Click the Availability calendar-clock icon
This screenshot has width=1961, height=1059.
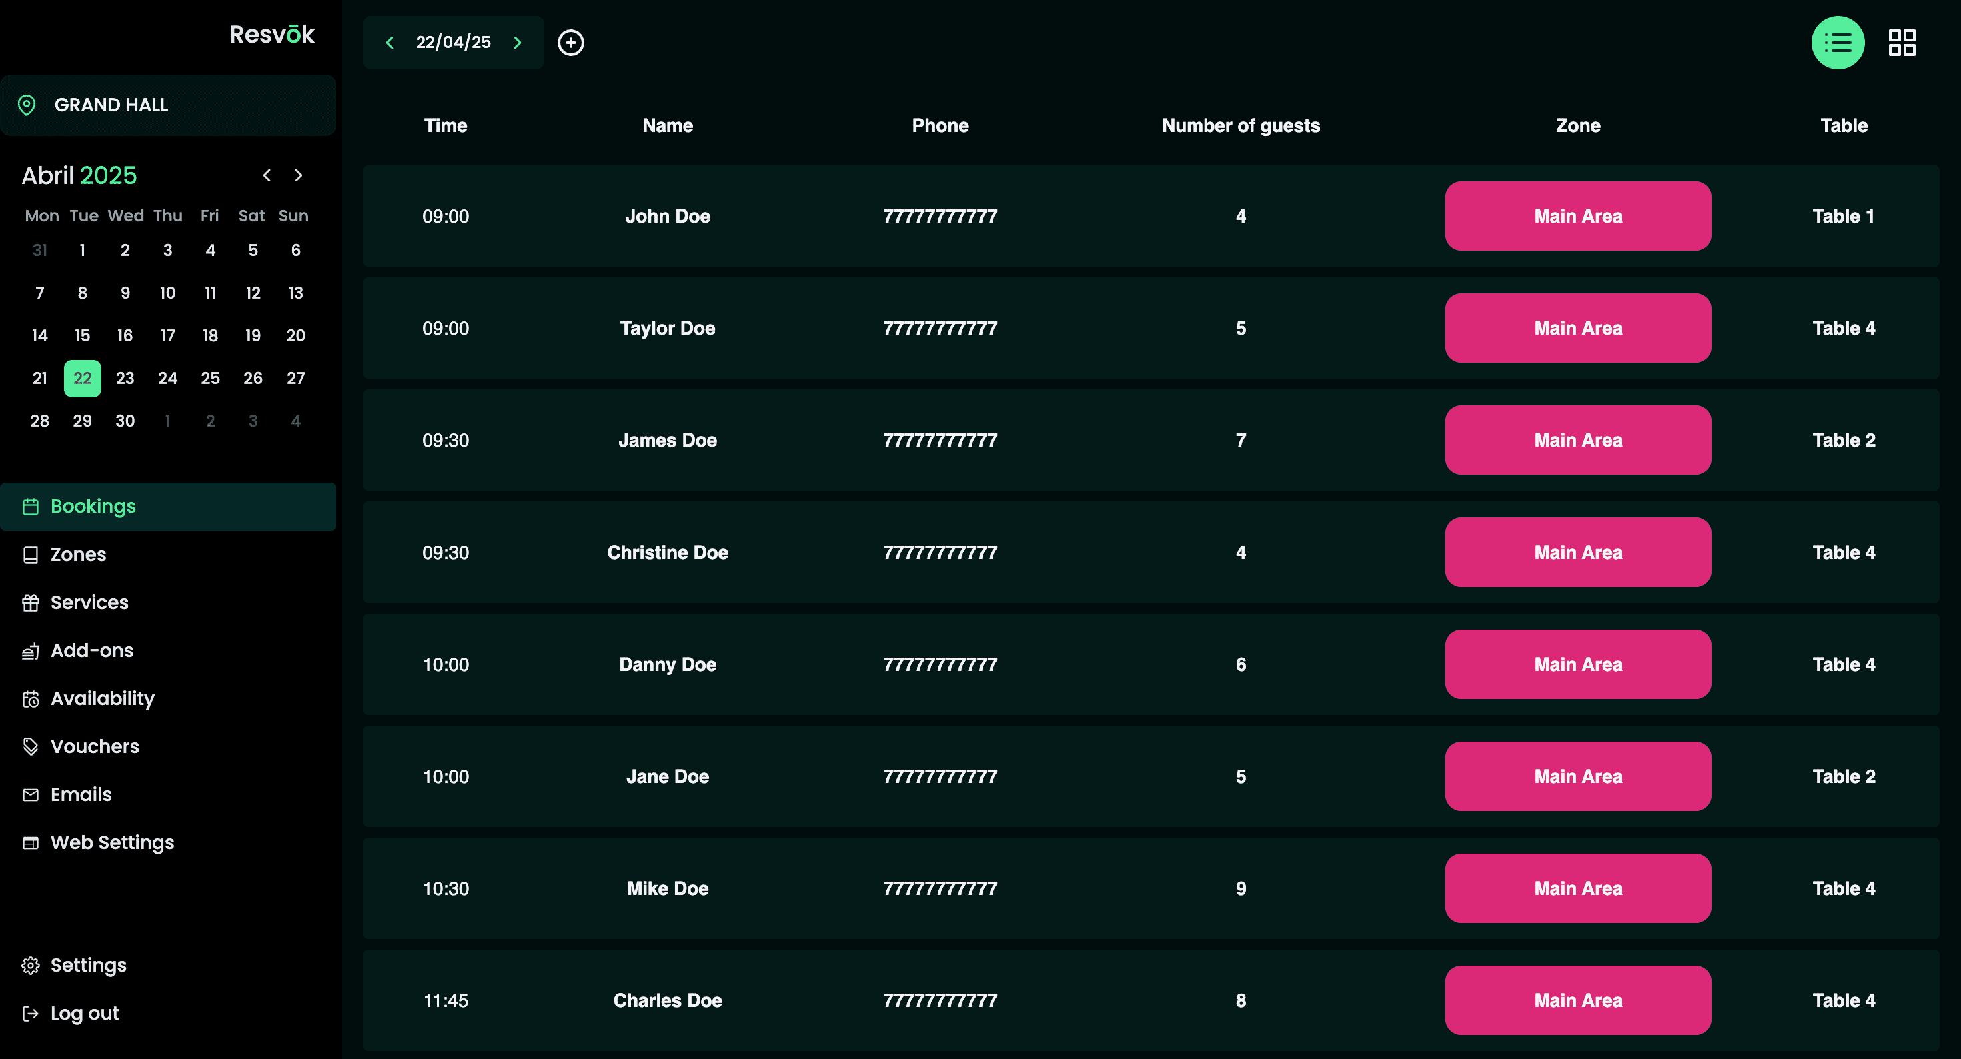(31, 699)
